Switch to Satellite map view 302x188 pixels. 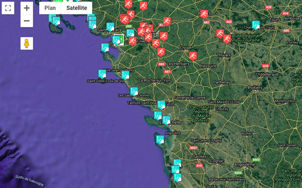77,8
